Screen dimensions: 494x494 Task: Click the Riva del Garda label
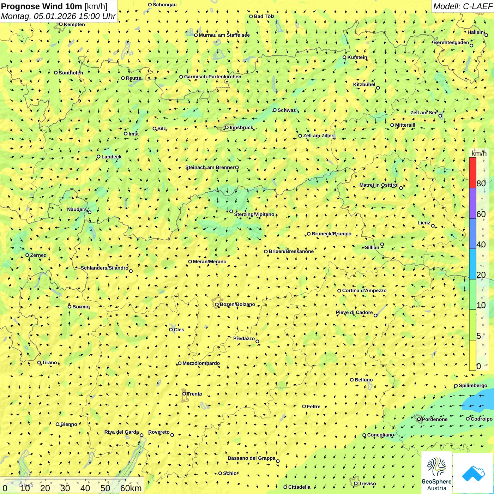(122, 432)
